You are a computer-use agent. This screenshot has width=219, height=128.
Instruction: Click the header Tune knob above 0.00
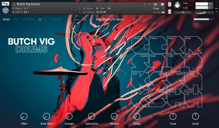pyautogui.click(x=177, y=5)
